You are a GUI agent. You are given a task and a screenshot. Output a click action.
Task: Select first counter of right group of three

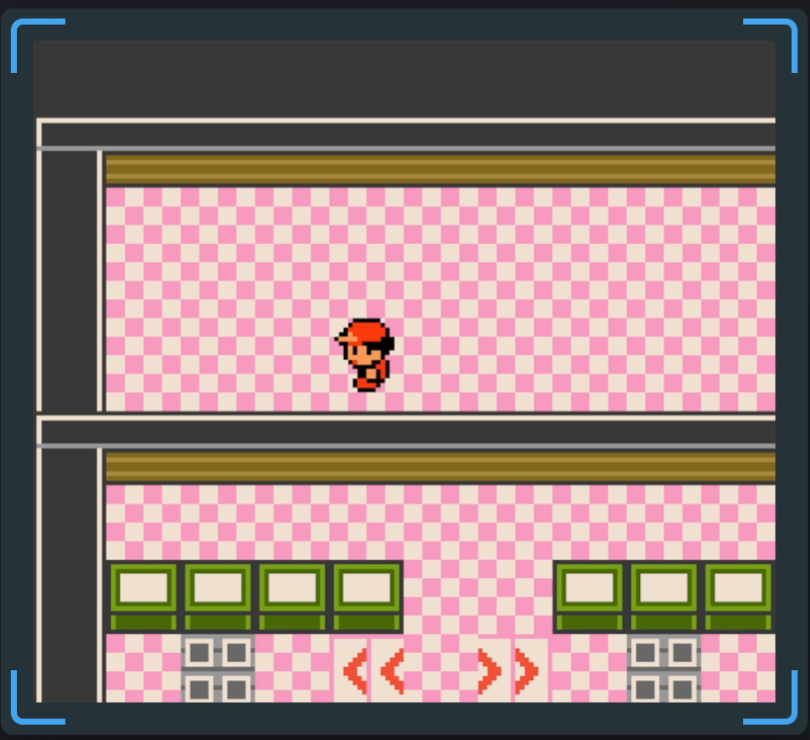pos(589,596)
